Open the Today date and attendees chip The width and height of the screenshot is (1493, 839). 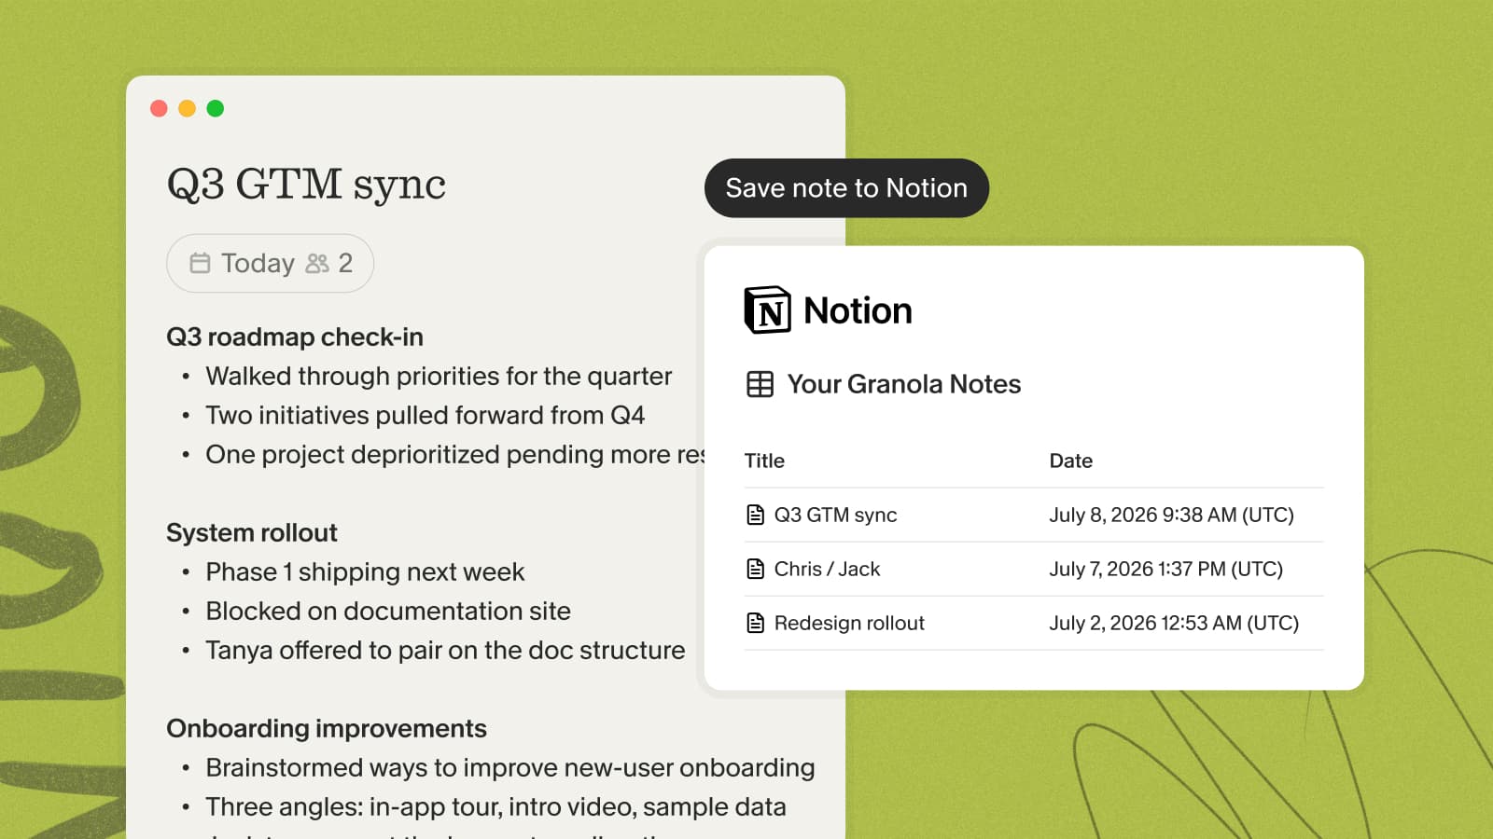[x=270, y=263]
